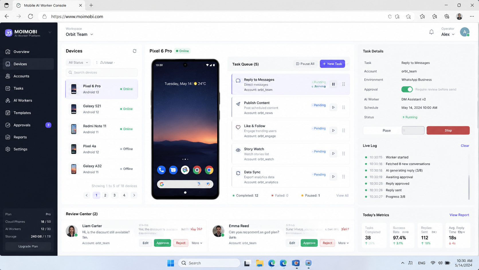Viewport: 479px width, 270px height.
Task: Click the Windows taskbar Search box
Action: click(209, 263)
